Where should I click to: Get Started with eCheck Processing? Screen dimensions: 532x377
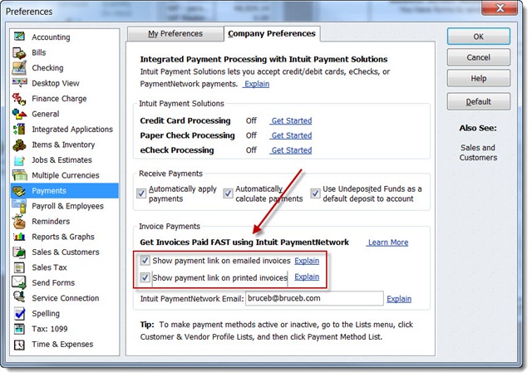[x=291, y=150]
